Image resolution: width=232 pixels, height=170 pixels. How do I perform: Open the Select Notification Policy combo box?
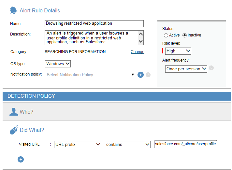(90, 75)
